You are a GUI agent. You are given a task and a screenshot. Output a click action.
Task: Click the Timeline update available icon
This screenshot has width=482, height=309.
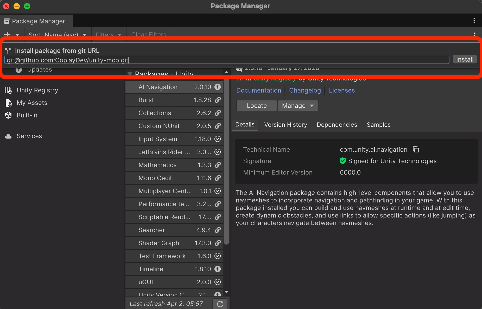(218, 269)
